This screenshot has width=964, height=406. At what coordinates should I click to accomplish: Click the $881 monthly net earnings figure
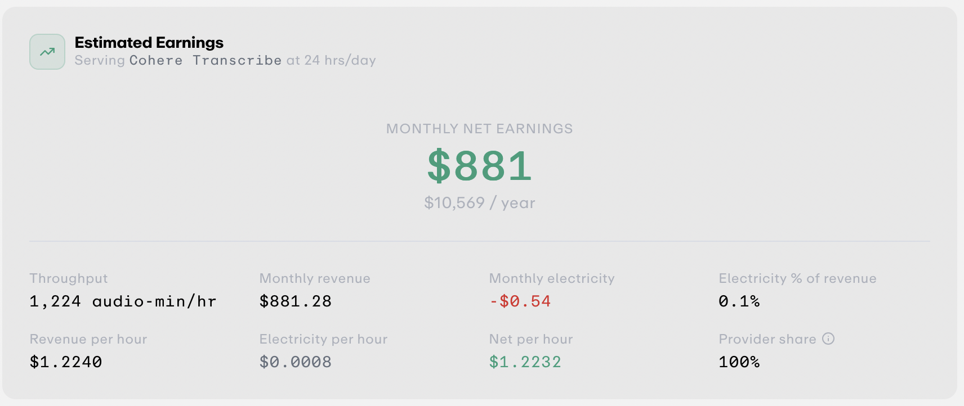(480, 165)
